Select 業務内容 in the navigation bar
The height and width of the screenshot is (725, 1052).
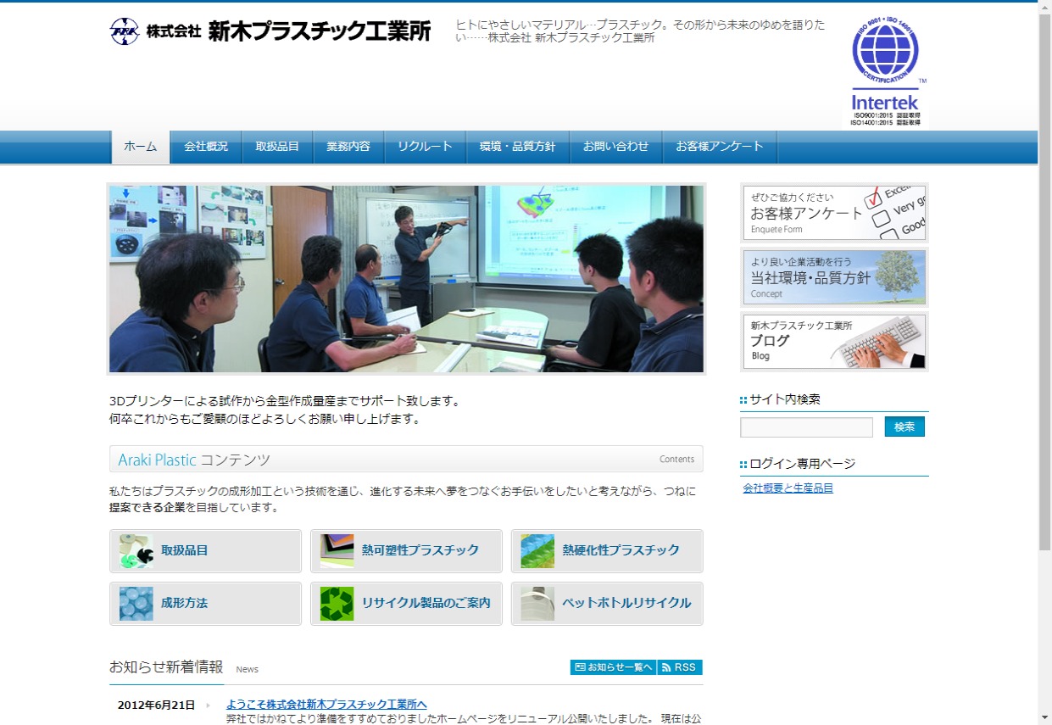pyautogui.click(x=348, y=147)
